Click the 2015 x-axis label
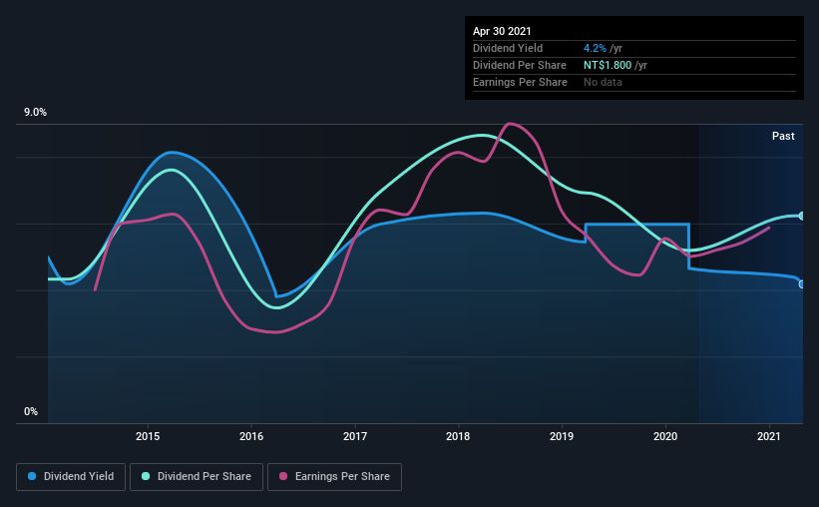Screen dimensions: 819x507 pyautogui.click(x=148, y=436)
